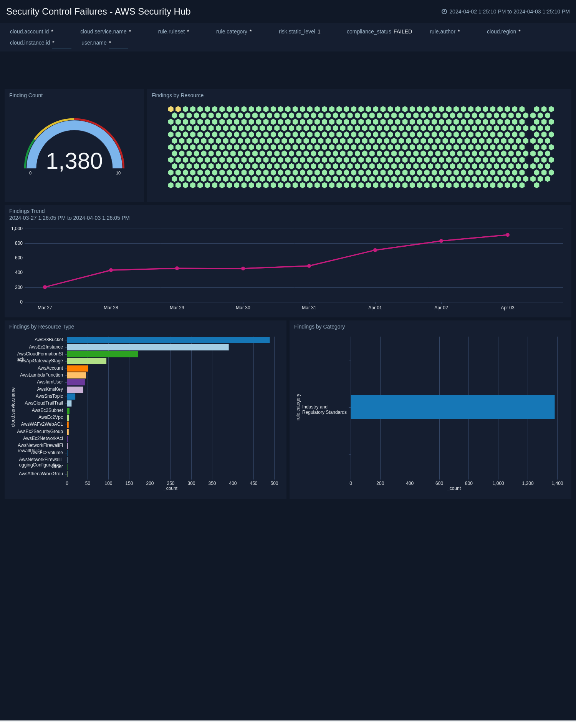Screen dimensions: 576x722
Task: Click the user.name filter input
Action: point(118,43)
